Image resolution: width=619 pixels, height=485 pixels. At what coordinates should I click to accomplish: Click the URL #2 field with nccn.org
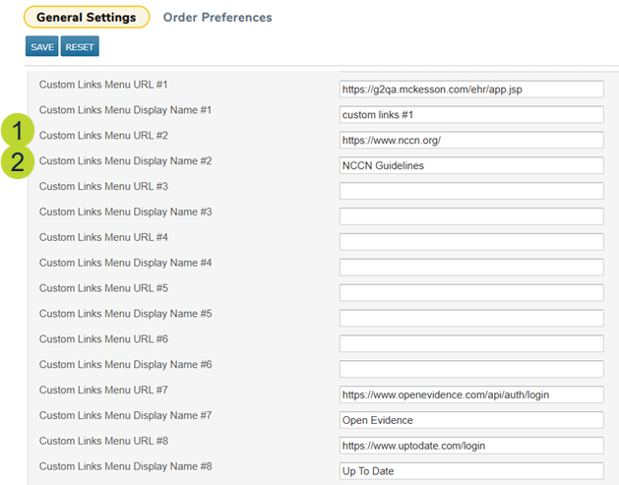470,140
